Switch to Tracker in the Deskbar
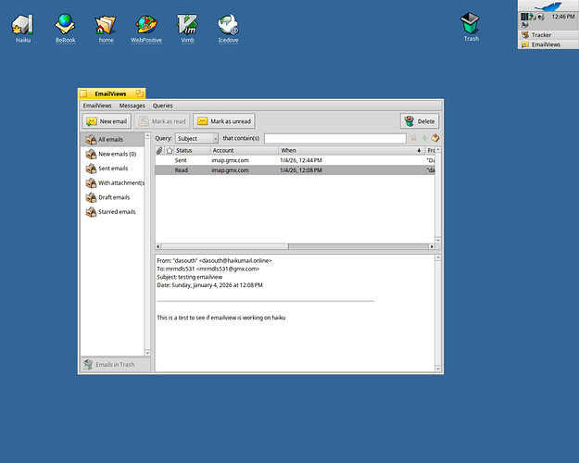579x463 pixels. pyautogui.click(x=548, y=34)
